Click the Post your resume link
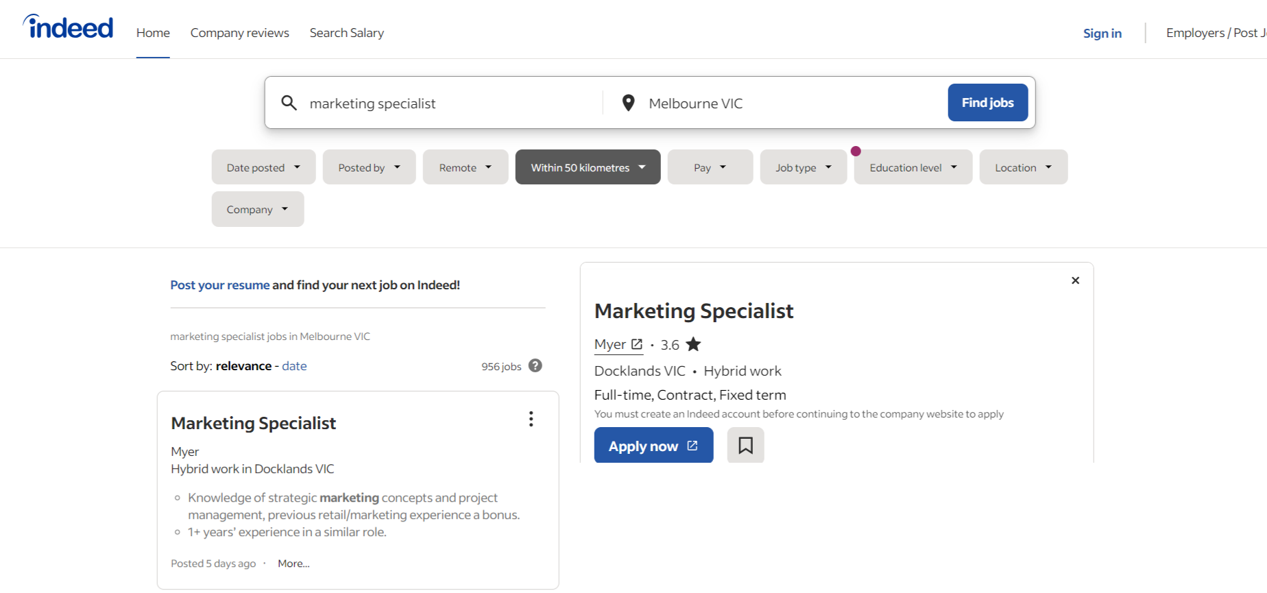 (x=220, y=285)
